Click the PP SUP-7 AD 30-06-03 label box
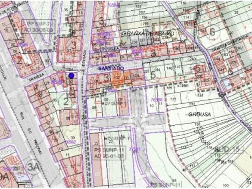The width and height of the screenshot is (252, 189). click(38, 26)
